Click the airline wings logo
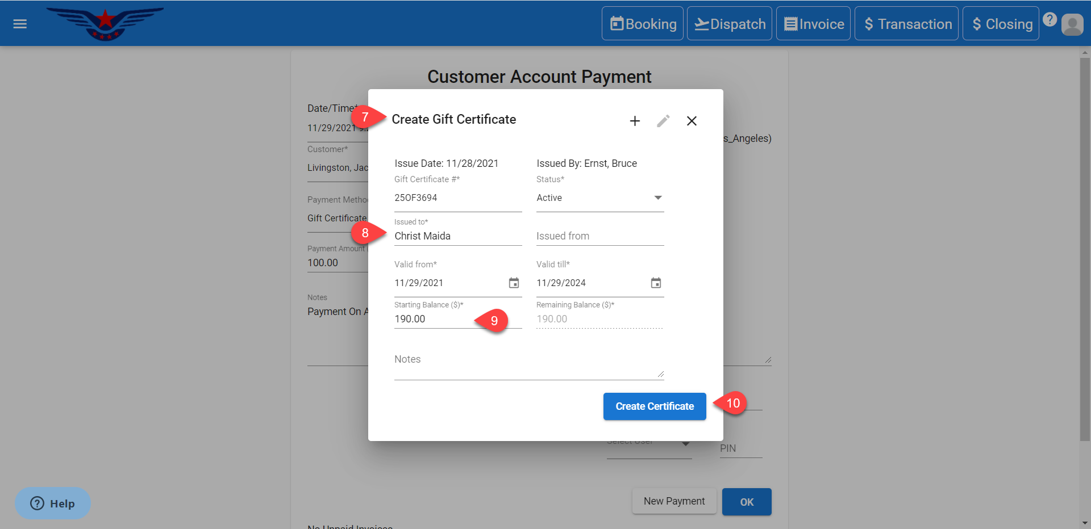 tap(105, 23)
